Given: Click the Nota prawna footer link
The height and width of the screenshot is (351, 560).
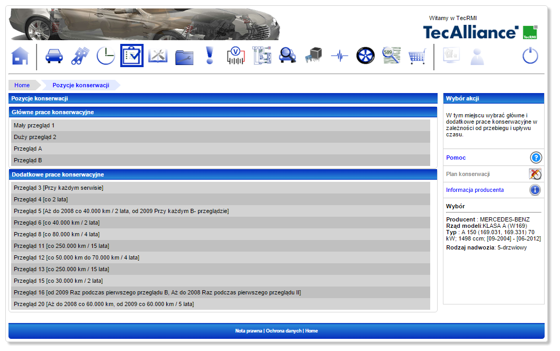Looking at the screenshot, I should [248, 331].
